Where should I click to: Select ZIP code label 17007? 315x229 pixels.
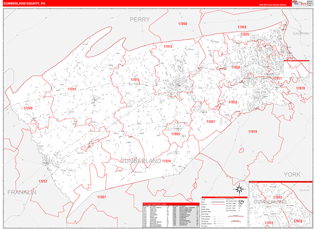pyautogui.click(x=211, y=121)
